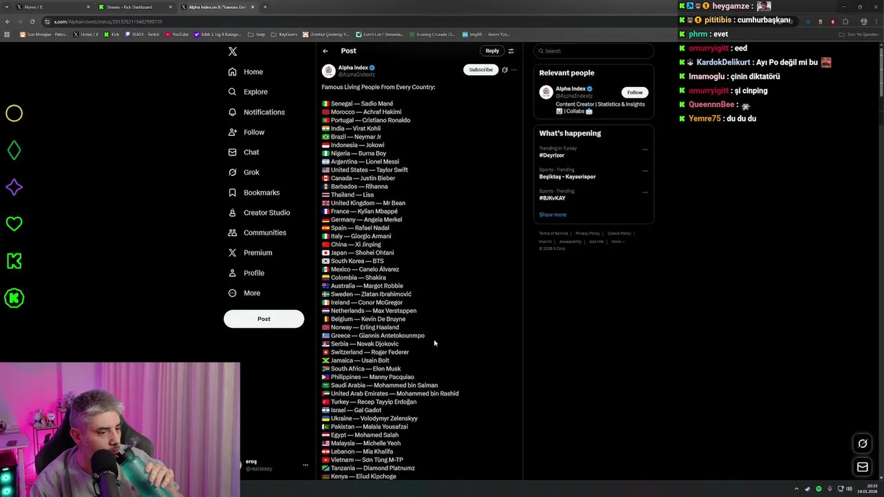Image resolution: width=884 pixels, height=497 pixels.
Task: Open Alpha Index avatar in Relevant people
Action: [x=546, y=92]
